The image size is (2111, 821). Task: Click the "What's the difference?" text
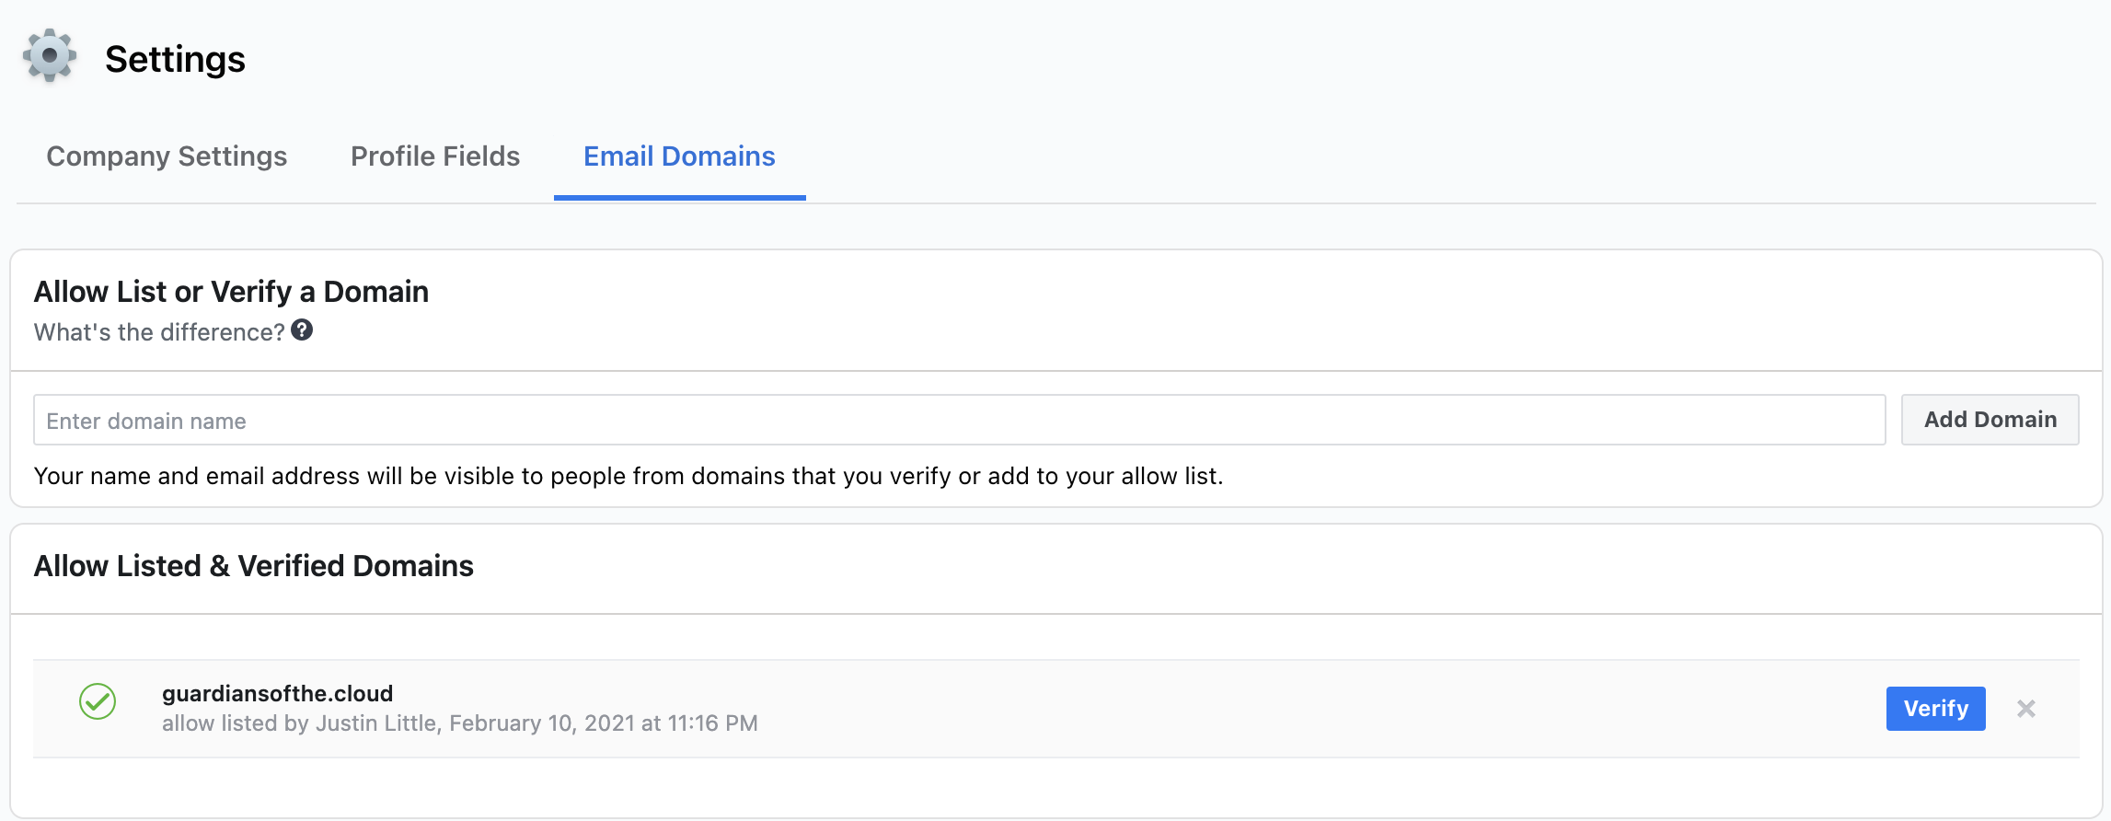[x=159, y=332]
